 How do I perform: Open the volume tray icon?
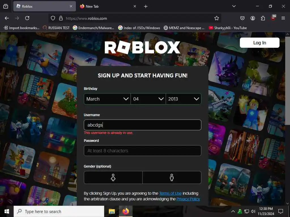(253, 211)
